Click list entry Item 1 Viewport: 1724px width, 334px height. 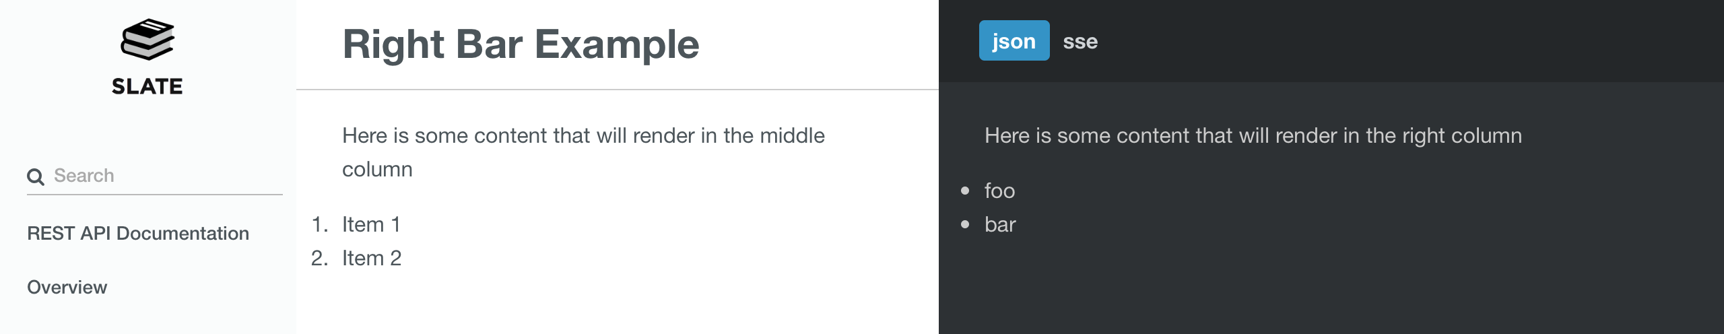click(x=371, y=224)
